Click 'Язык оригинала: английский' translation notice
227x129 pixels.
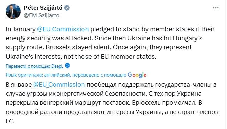tap(38, 75)
